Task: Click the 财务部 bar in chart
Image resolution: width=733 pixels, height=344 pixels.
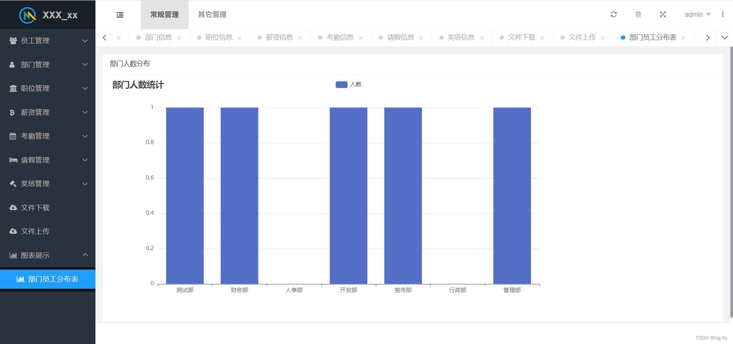Action: click(x=239, y=196)
